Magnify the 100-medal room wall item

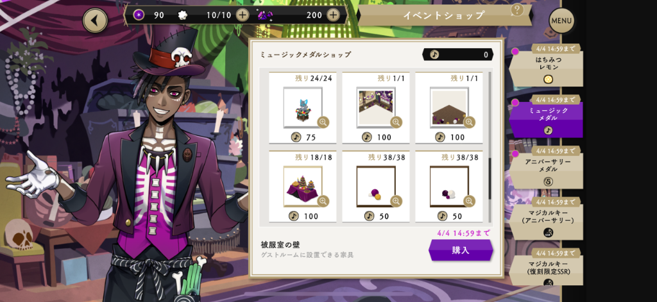click(397, 122)
